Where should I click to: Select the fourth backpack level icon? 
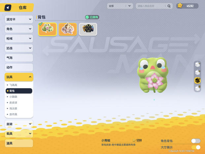click(x=197, y=88)
